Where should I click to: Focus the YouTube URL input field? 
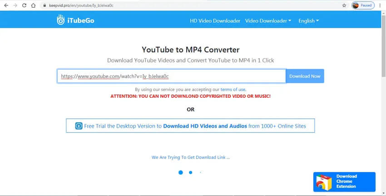(172, 76)
